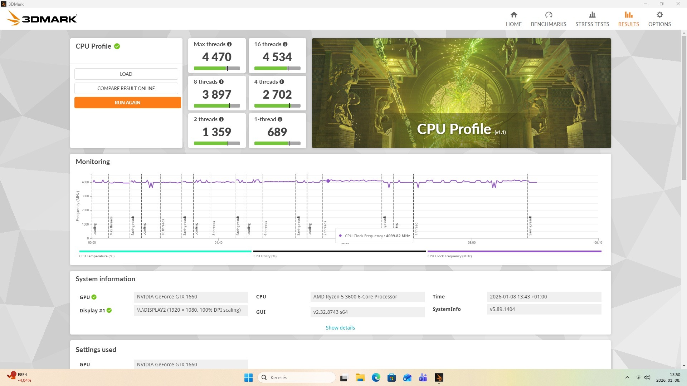This screenshot has height=386, width=687.
Task: Toggle CPU Temperature graph legend
Action: pos(97,256)
